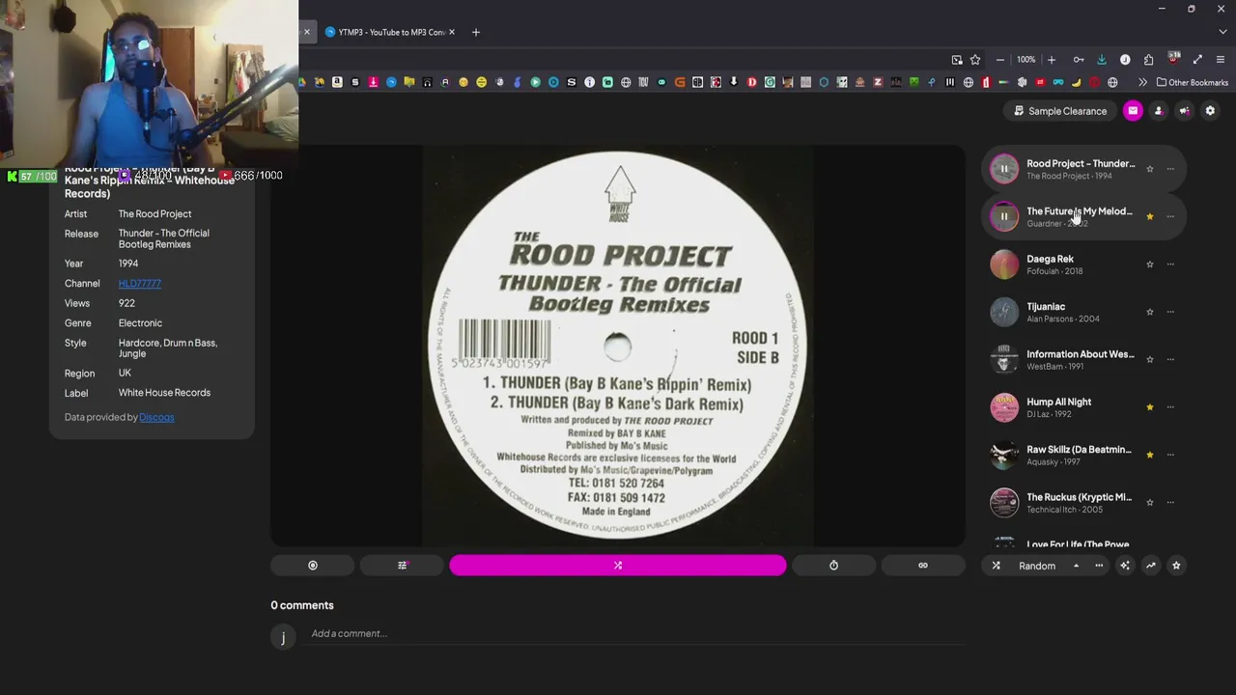Open a new browser tab

coord(475,32)
